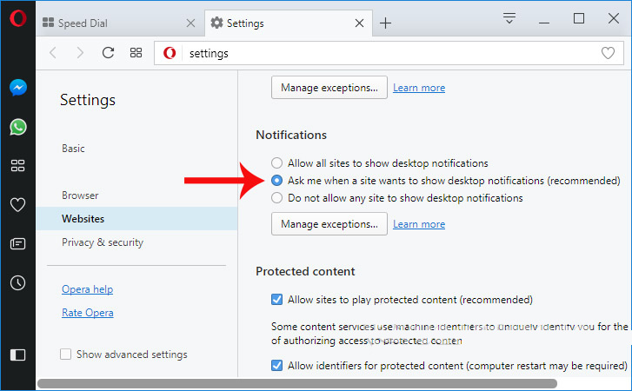Viewport: 632px width, 391px height.
Task: Select Allow all sites to show notifications
Action: click(x=276, y=163)
